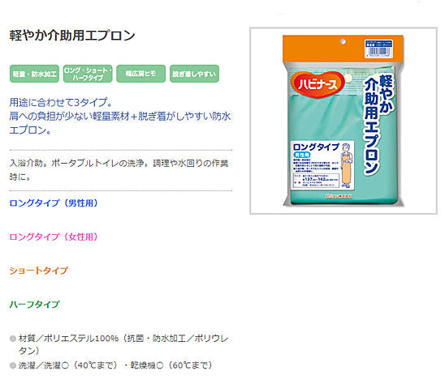
Task: Click the hanging hole on orange header
Action: (343, 41)
